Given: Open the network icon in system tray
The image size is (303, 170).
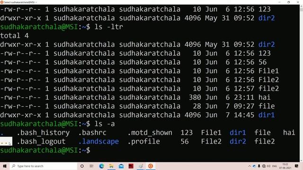Looking at the screenshot, I should tap(264, 166).
